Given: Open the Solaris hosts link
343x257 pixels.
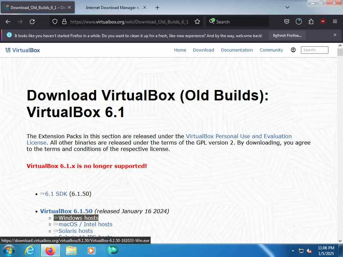Looking at the screenshot, I should point(75,231).
